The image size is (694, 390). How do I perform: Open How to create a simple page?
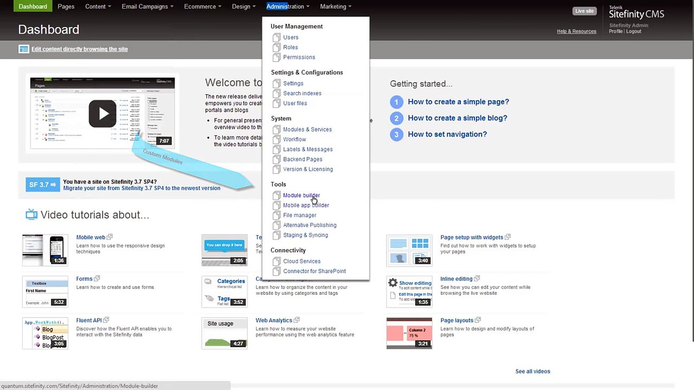458,102
